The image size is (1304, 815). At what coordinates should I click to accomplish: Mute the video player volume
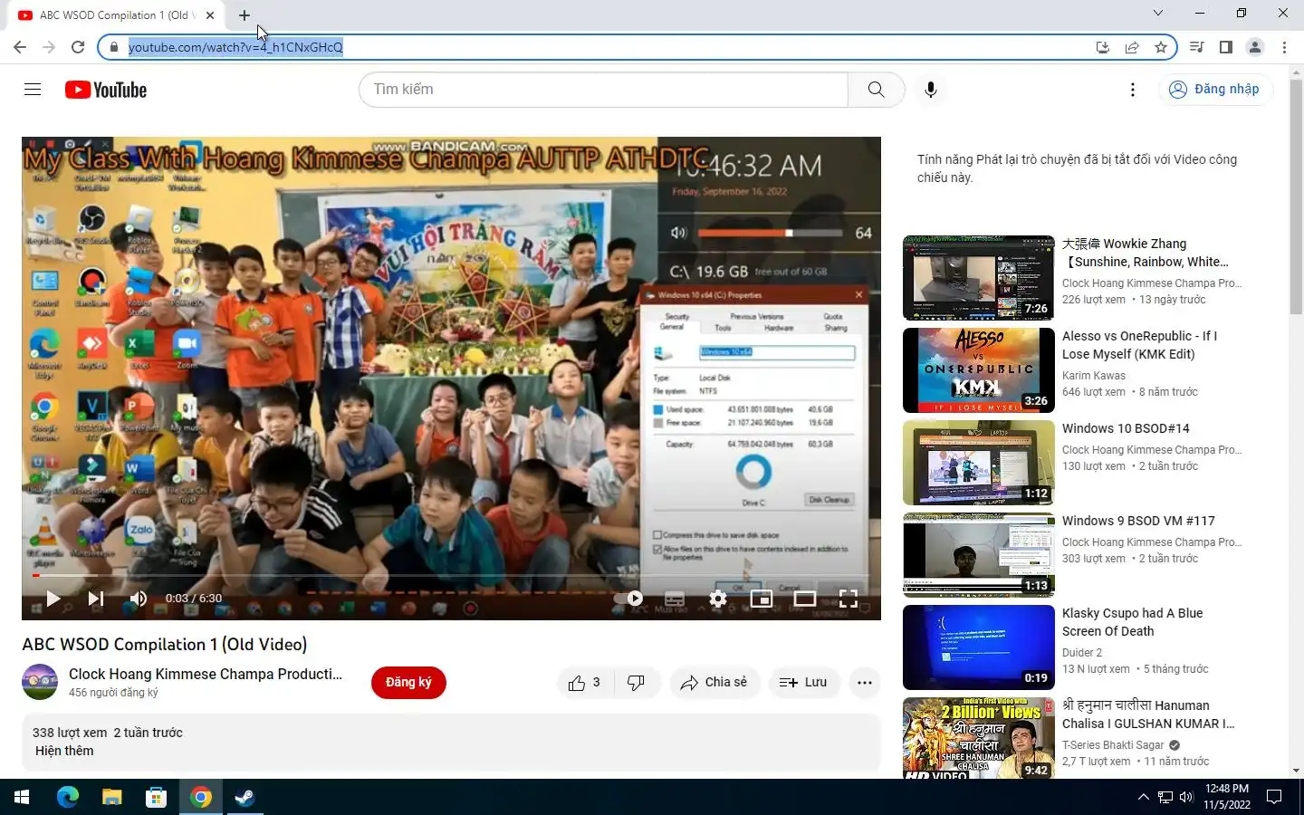click(139, 599)
